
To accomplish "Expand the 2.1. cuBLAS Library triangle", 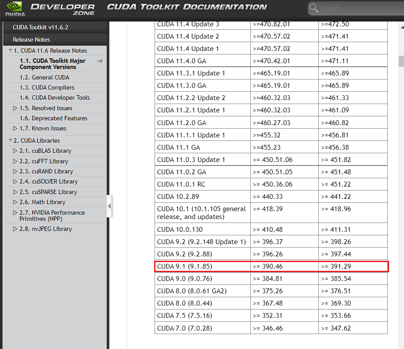I will [15, 151].
